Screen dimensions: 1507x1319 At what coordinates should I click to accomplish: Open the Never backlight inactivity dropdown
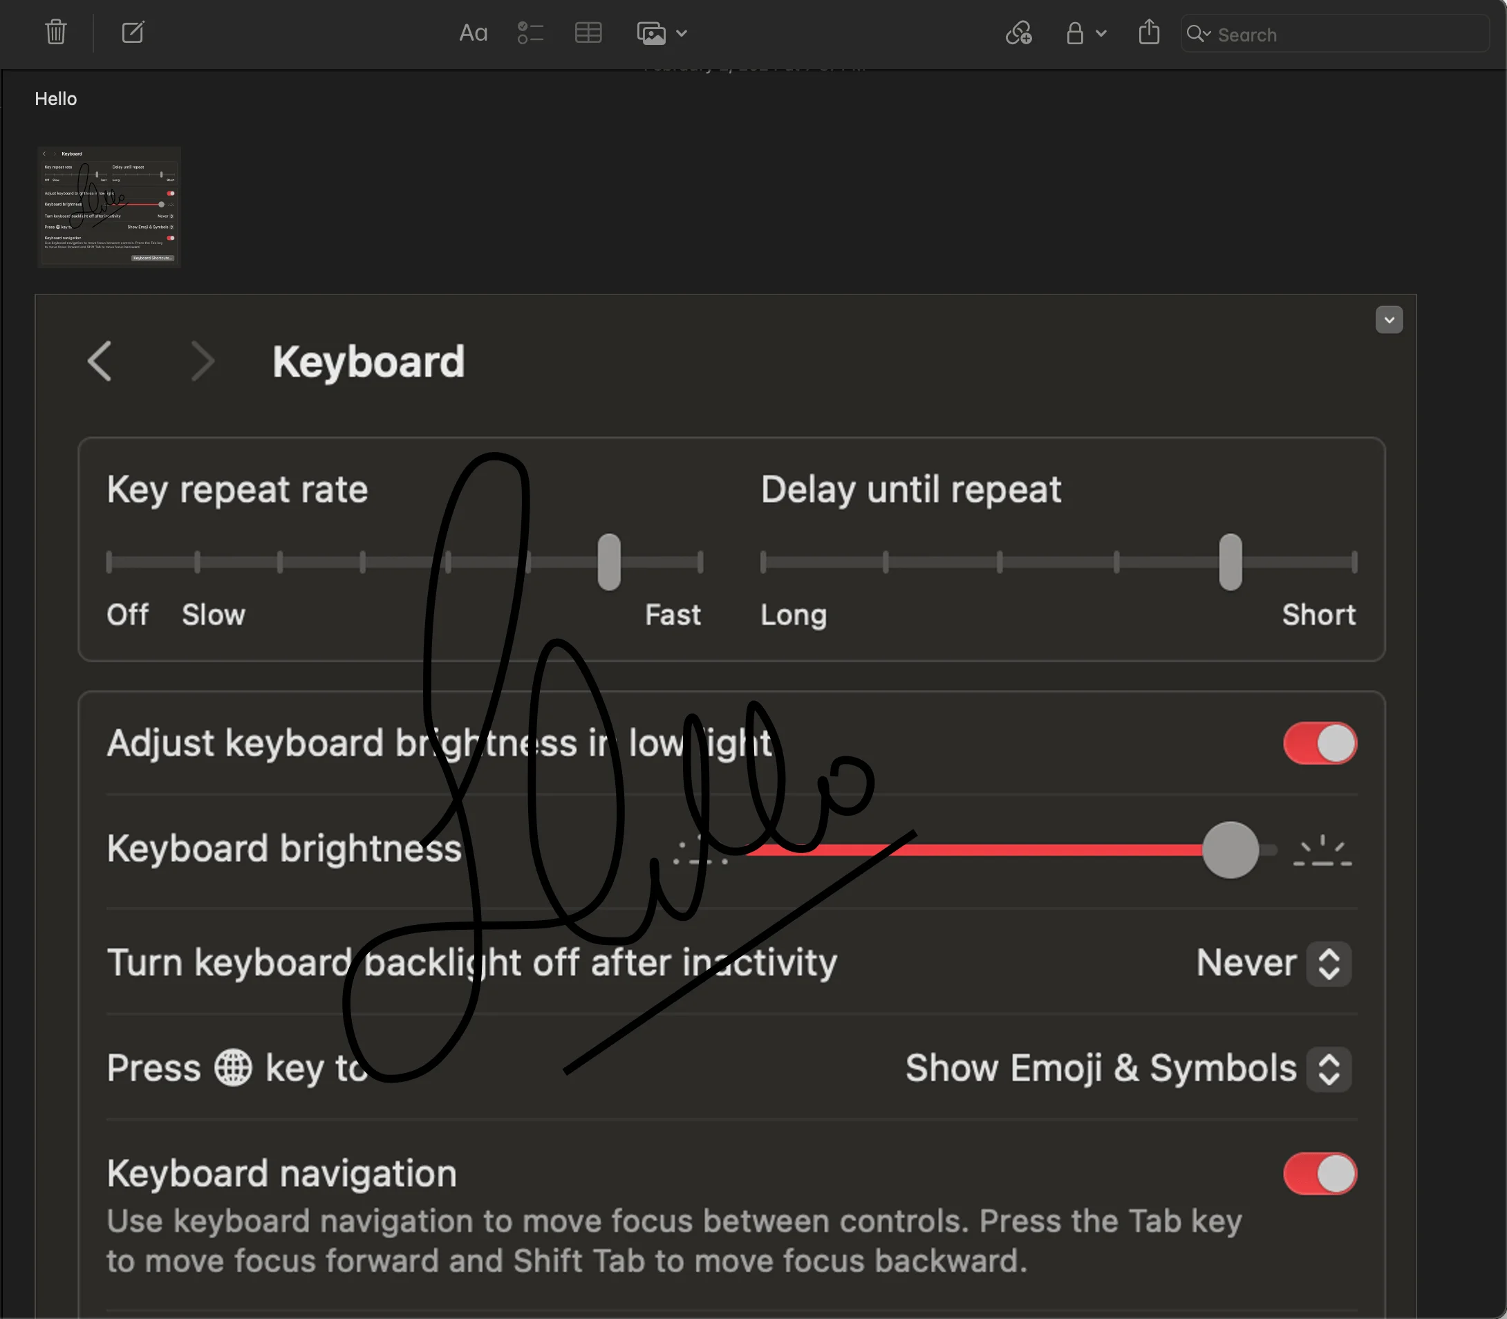point(1329,963)
